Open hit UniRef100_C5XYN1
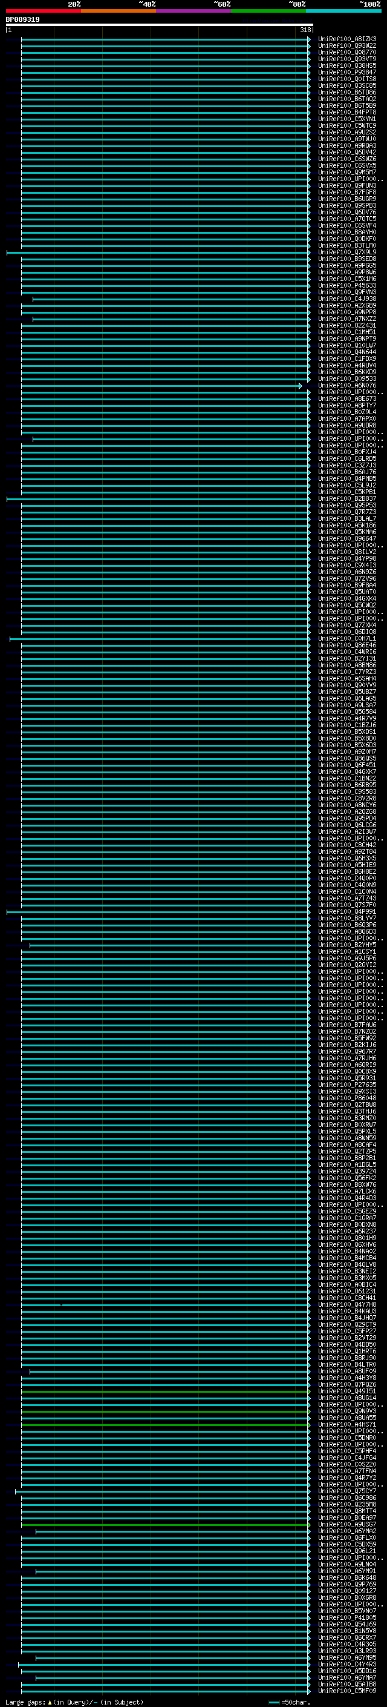The image size is (387, 1707). tap(347, 119)
